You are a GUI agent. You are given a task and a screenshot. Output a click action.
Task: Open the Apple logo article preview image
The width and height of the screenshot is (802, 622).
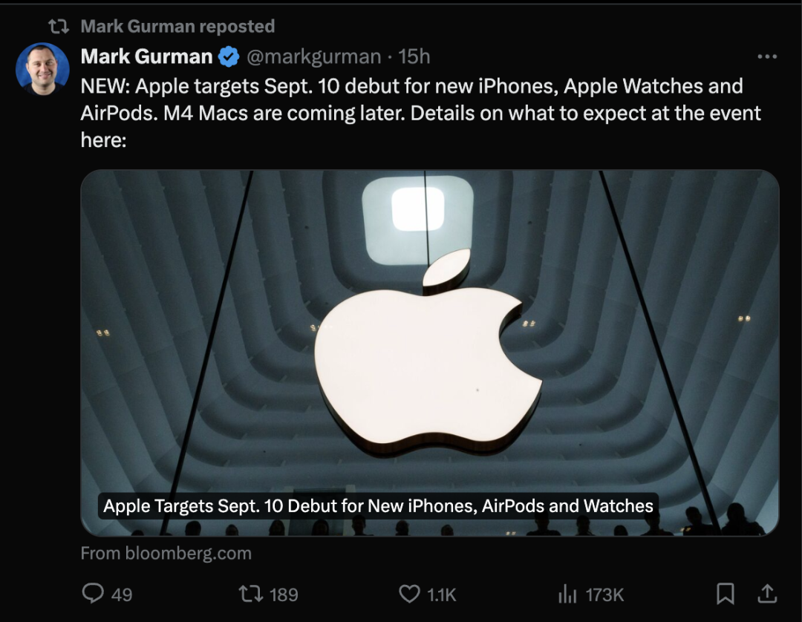pos(430,353)
